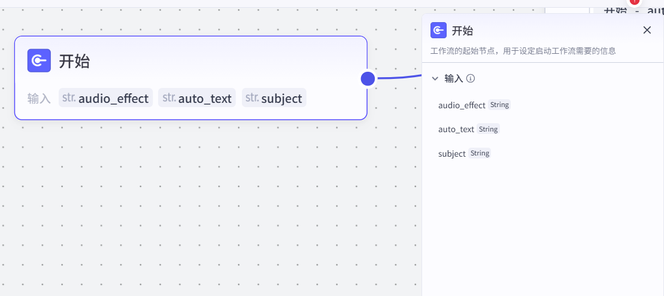The height and width of the screenshot is (296, 664).
Task: Click the Start icon in the side panel header
Action: (438, 30)
